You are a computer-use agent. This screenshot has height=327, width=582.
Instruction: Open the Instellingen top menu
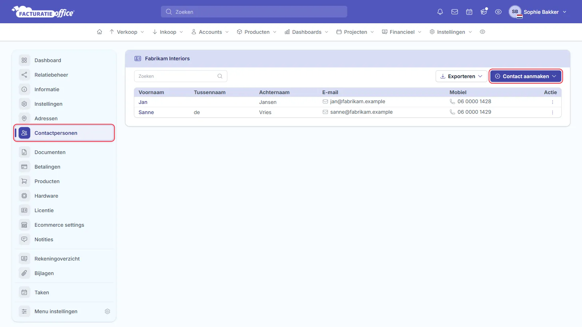click(x=451, y=32)
